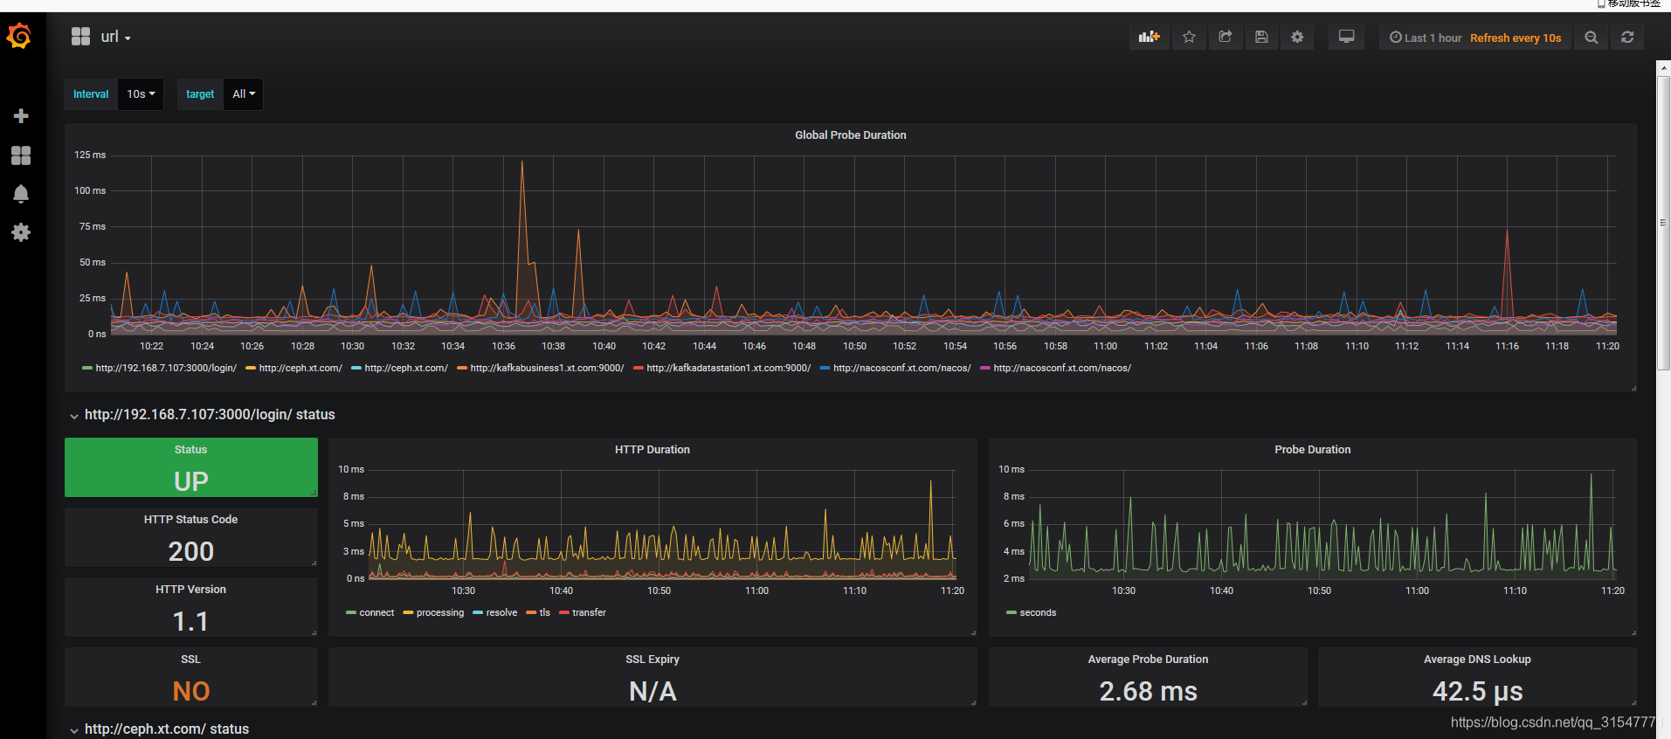
Task: Toggle the seconds series in Probe Duration legend
Action: [x=1038, y=612]
